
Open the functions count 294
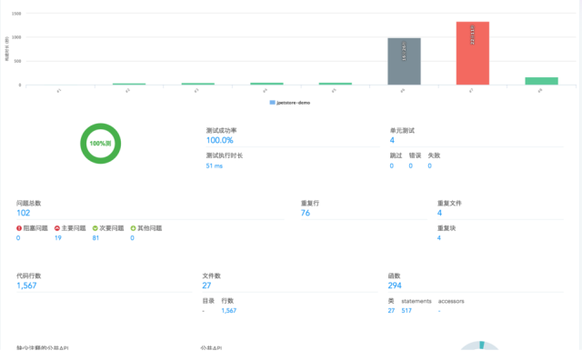point(395,286)
